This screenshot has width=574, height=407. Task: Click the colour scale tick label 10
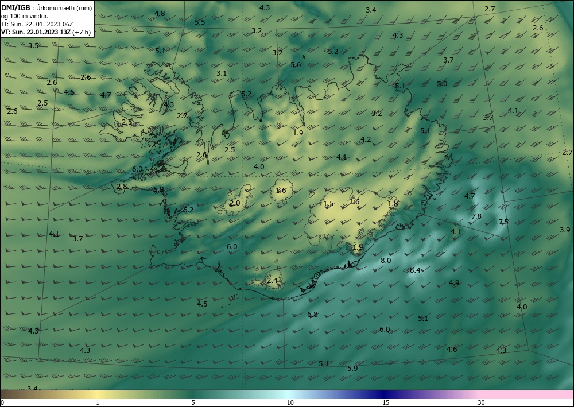tap(290, 403)
